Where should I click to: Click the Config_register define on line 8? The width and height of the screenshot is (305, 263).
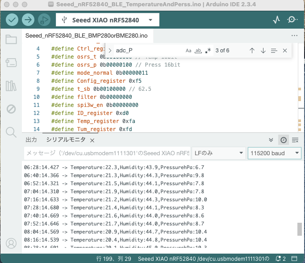[96, 81]
